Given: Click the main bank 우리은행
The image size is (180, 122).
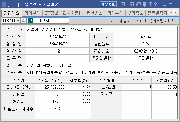Looking at the screenshot, I should pos(146,58).
